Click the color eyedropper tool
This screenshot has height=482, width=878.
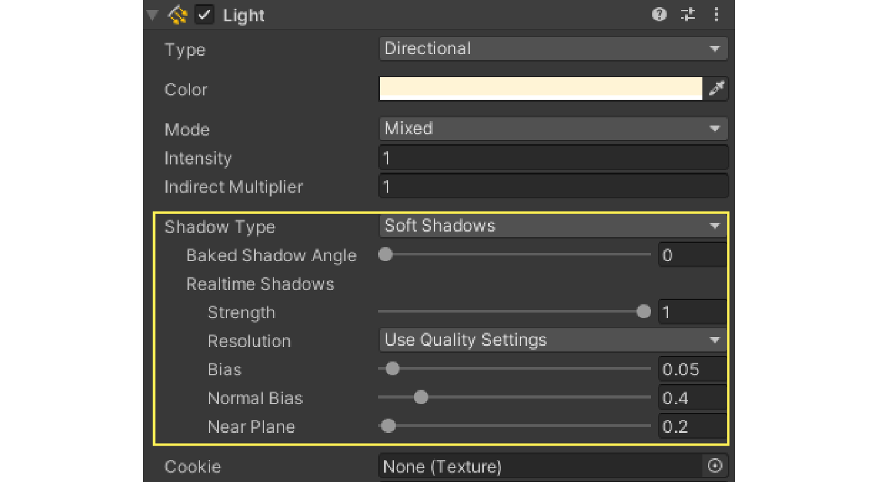coord(717,88)
